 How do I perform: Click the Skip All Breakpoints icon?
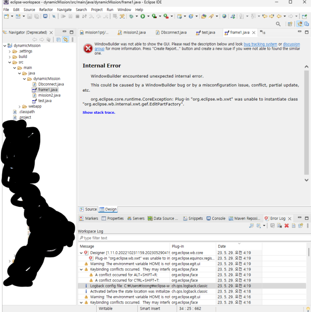[54, 17]
